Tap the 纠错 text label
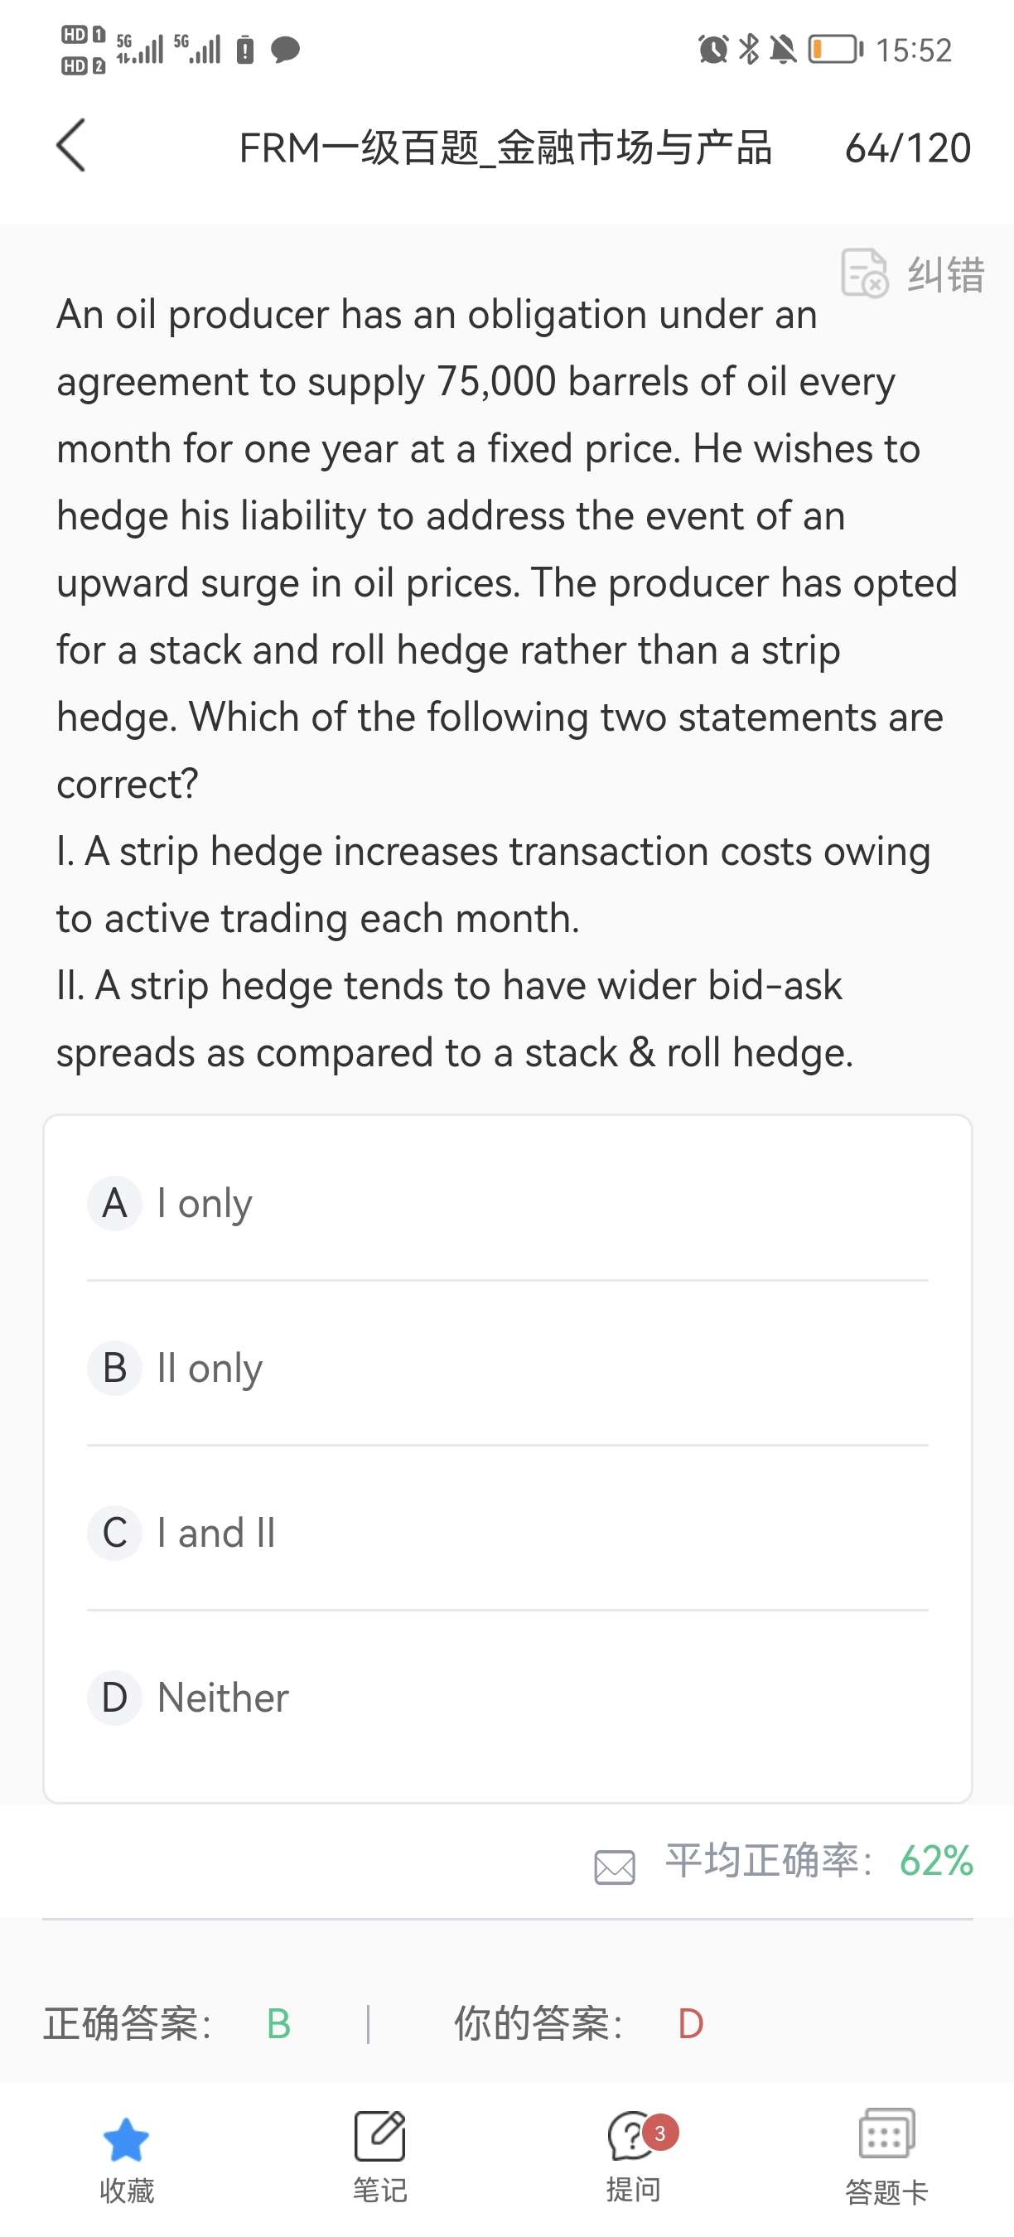 click(x=945, y=274)
